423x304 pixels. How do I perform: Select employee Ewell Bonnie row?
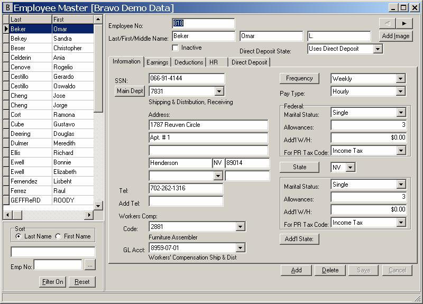pos(51,162)
